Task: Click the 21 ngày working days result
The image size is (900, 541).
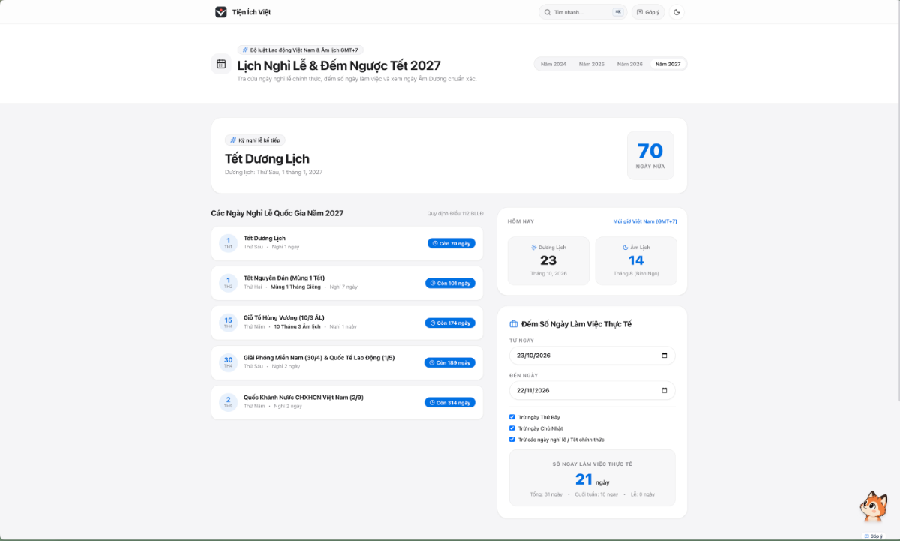Action: pyautogui.click(x=592, y=479)
